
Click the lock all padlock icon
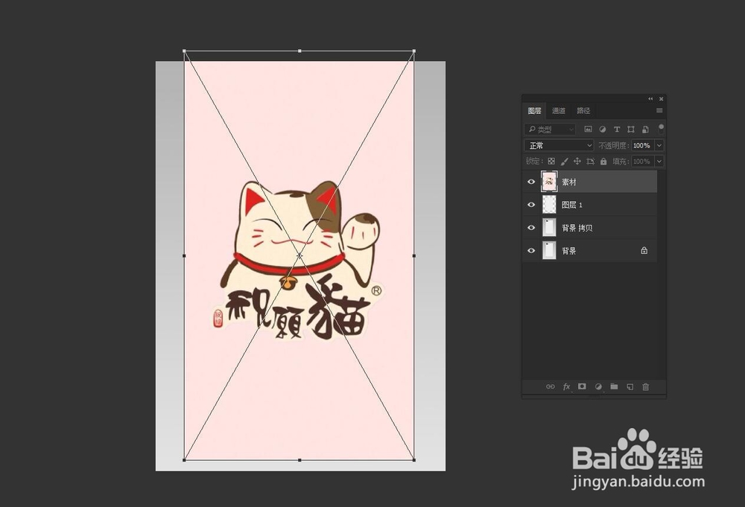(x=603, y=162)
